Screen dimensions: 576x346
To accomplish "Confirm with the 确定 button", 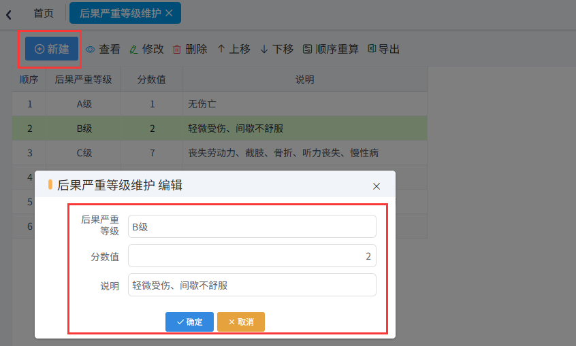I will (189, 322).
